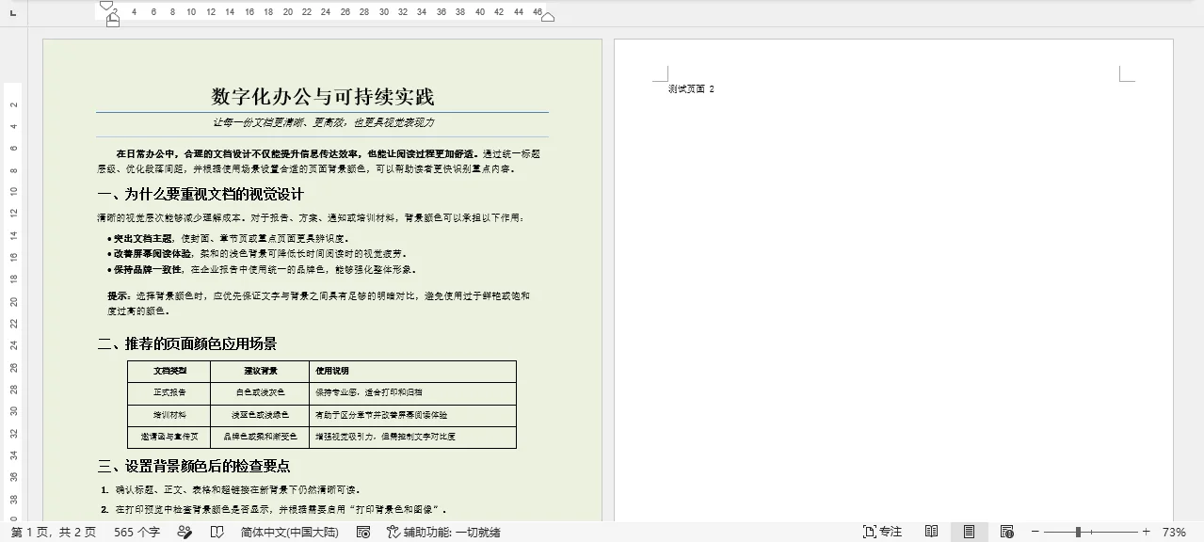Click numbered item 确认标题、正文、表格和超链接
This screenshot has width=1204, height=542.
237,489
